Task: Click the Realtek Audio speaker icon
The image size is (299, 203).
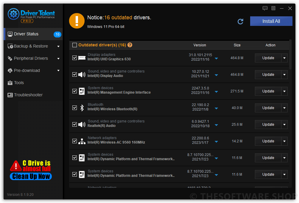Action: [x=82, y=125]
